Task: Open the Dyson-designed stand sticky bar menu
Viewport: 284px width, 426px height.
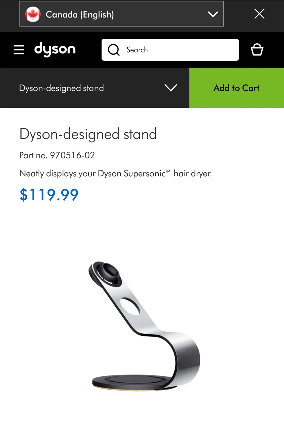Action: [94, 88]
